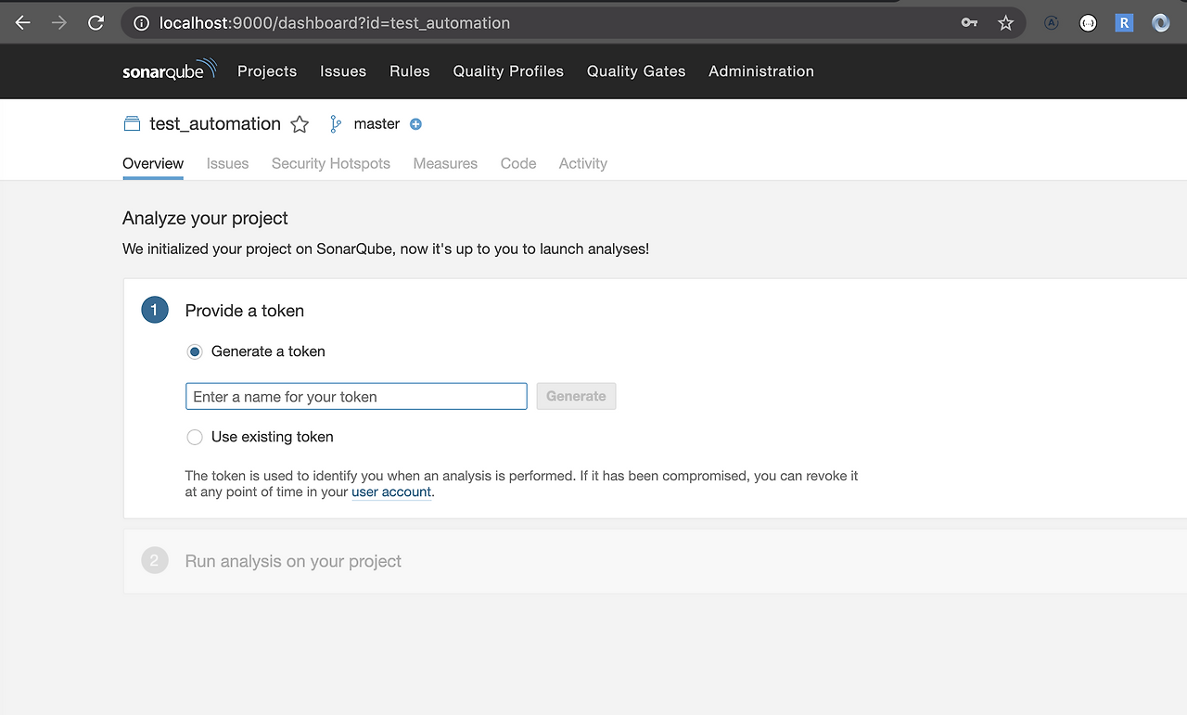
Task: Open the Quality Profiles menu item
Action: [x=508, y=71]
